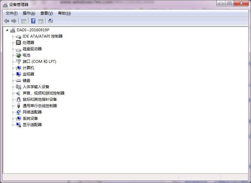Open the 查看(V) menu
Viewport: 251px width, 183px height.
[x=47, y=13]
